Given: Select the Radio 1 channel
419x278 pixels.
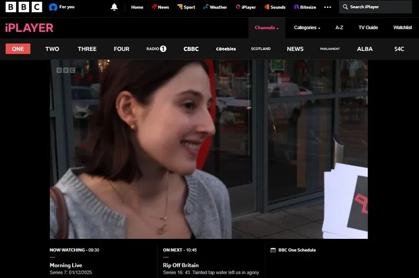Looking at the screenshot, I should click(x=156, y=49).
